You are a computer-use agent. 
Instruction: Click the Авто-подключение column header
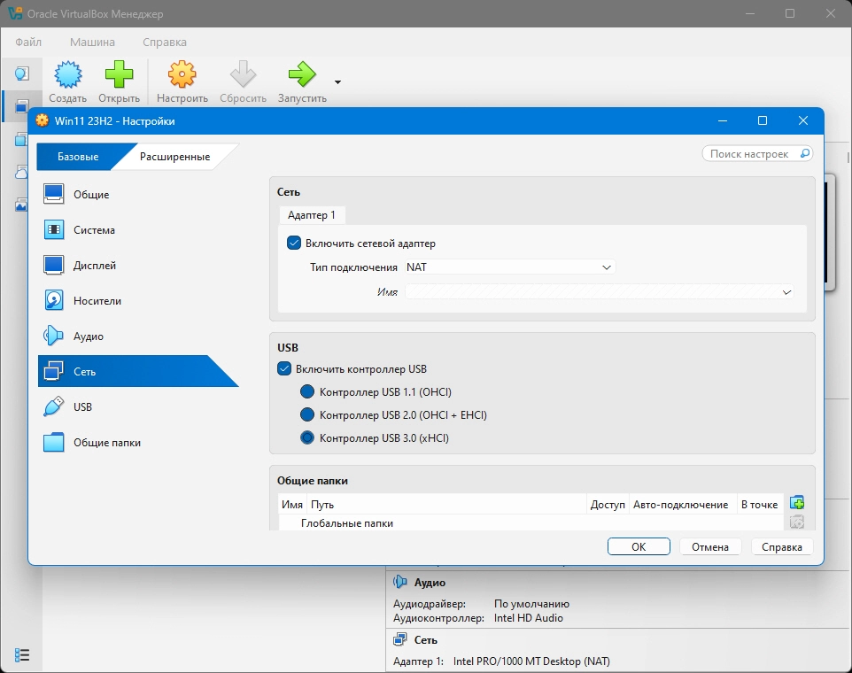(x=681, y=505)
